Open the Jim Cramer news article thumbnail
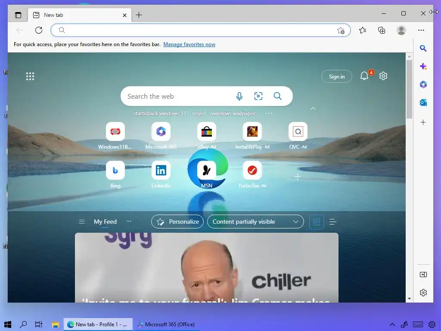Viewport: 441px width, 331px height. coord(207,268)
